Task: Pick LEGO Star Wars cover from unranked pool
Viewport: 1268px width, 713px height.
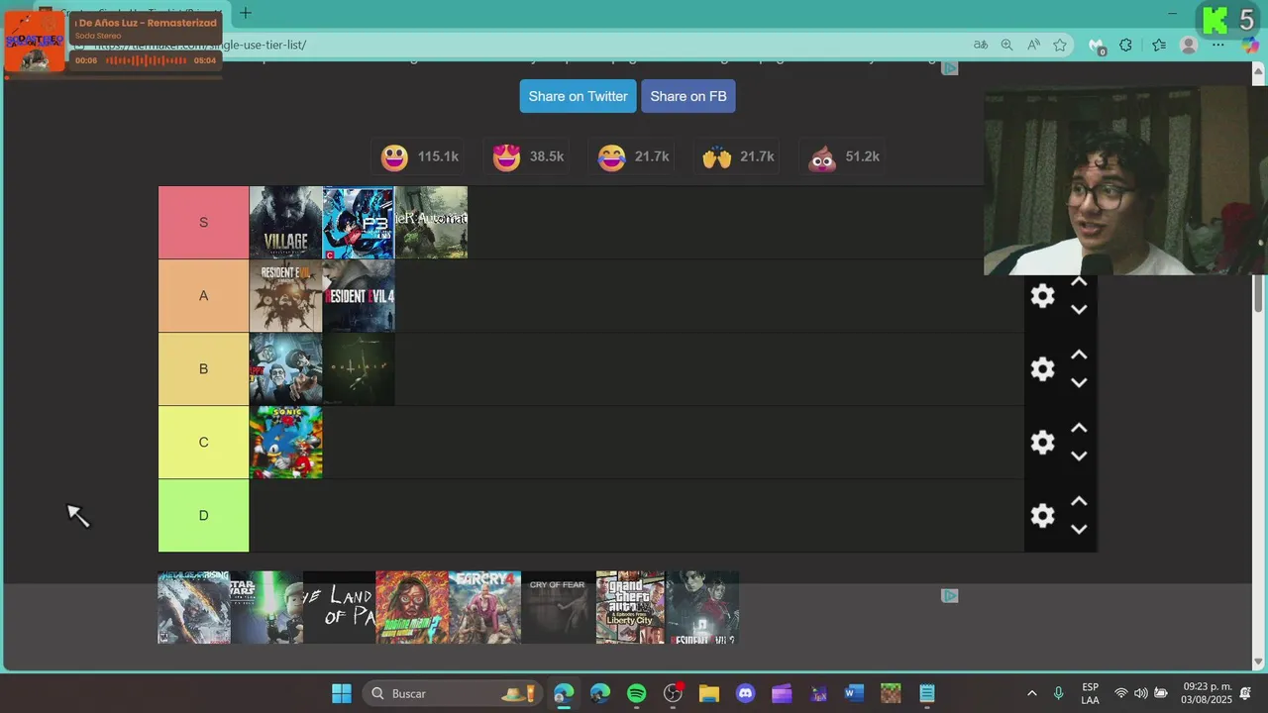Action: tap(266, 607)
